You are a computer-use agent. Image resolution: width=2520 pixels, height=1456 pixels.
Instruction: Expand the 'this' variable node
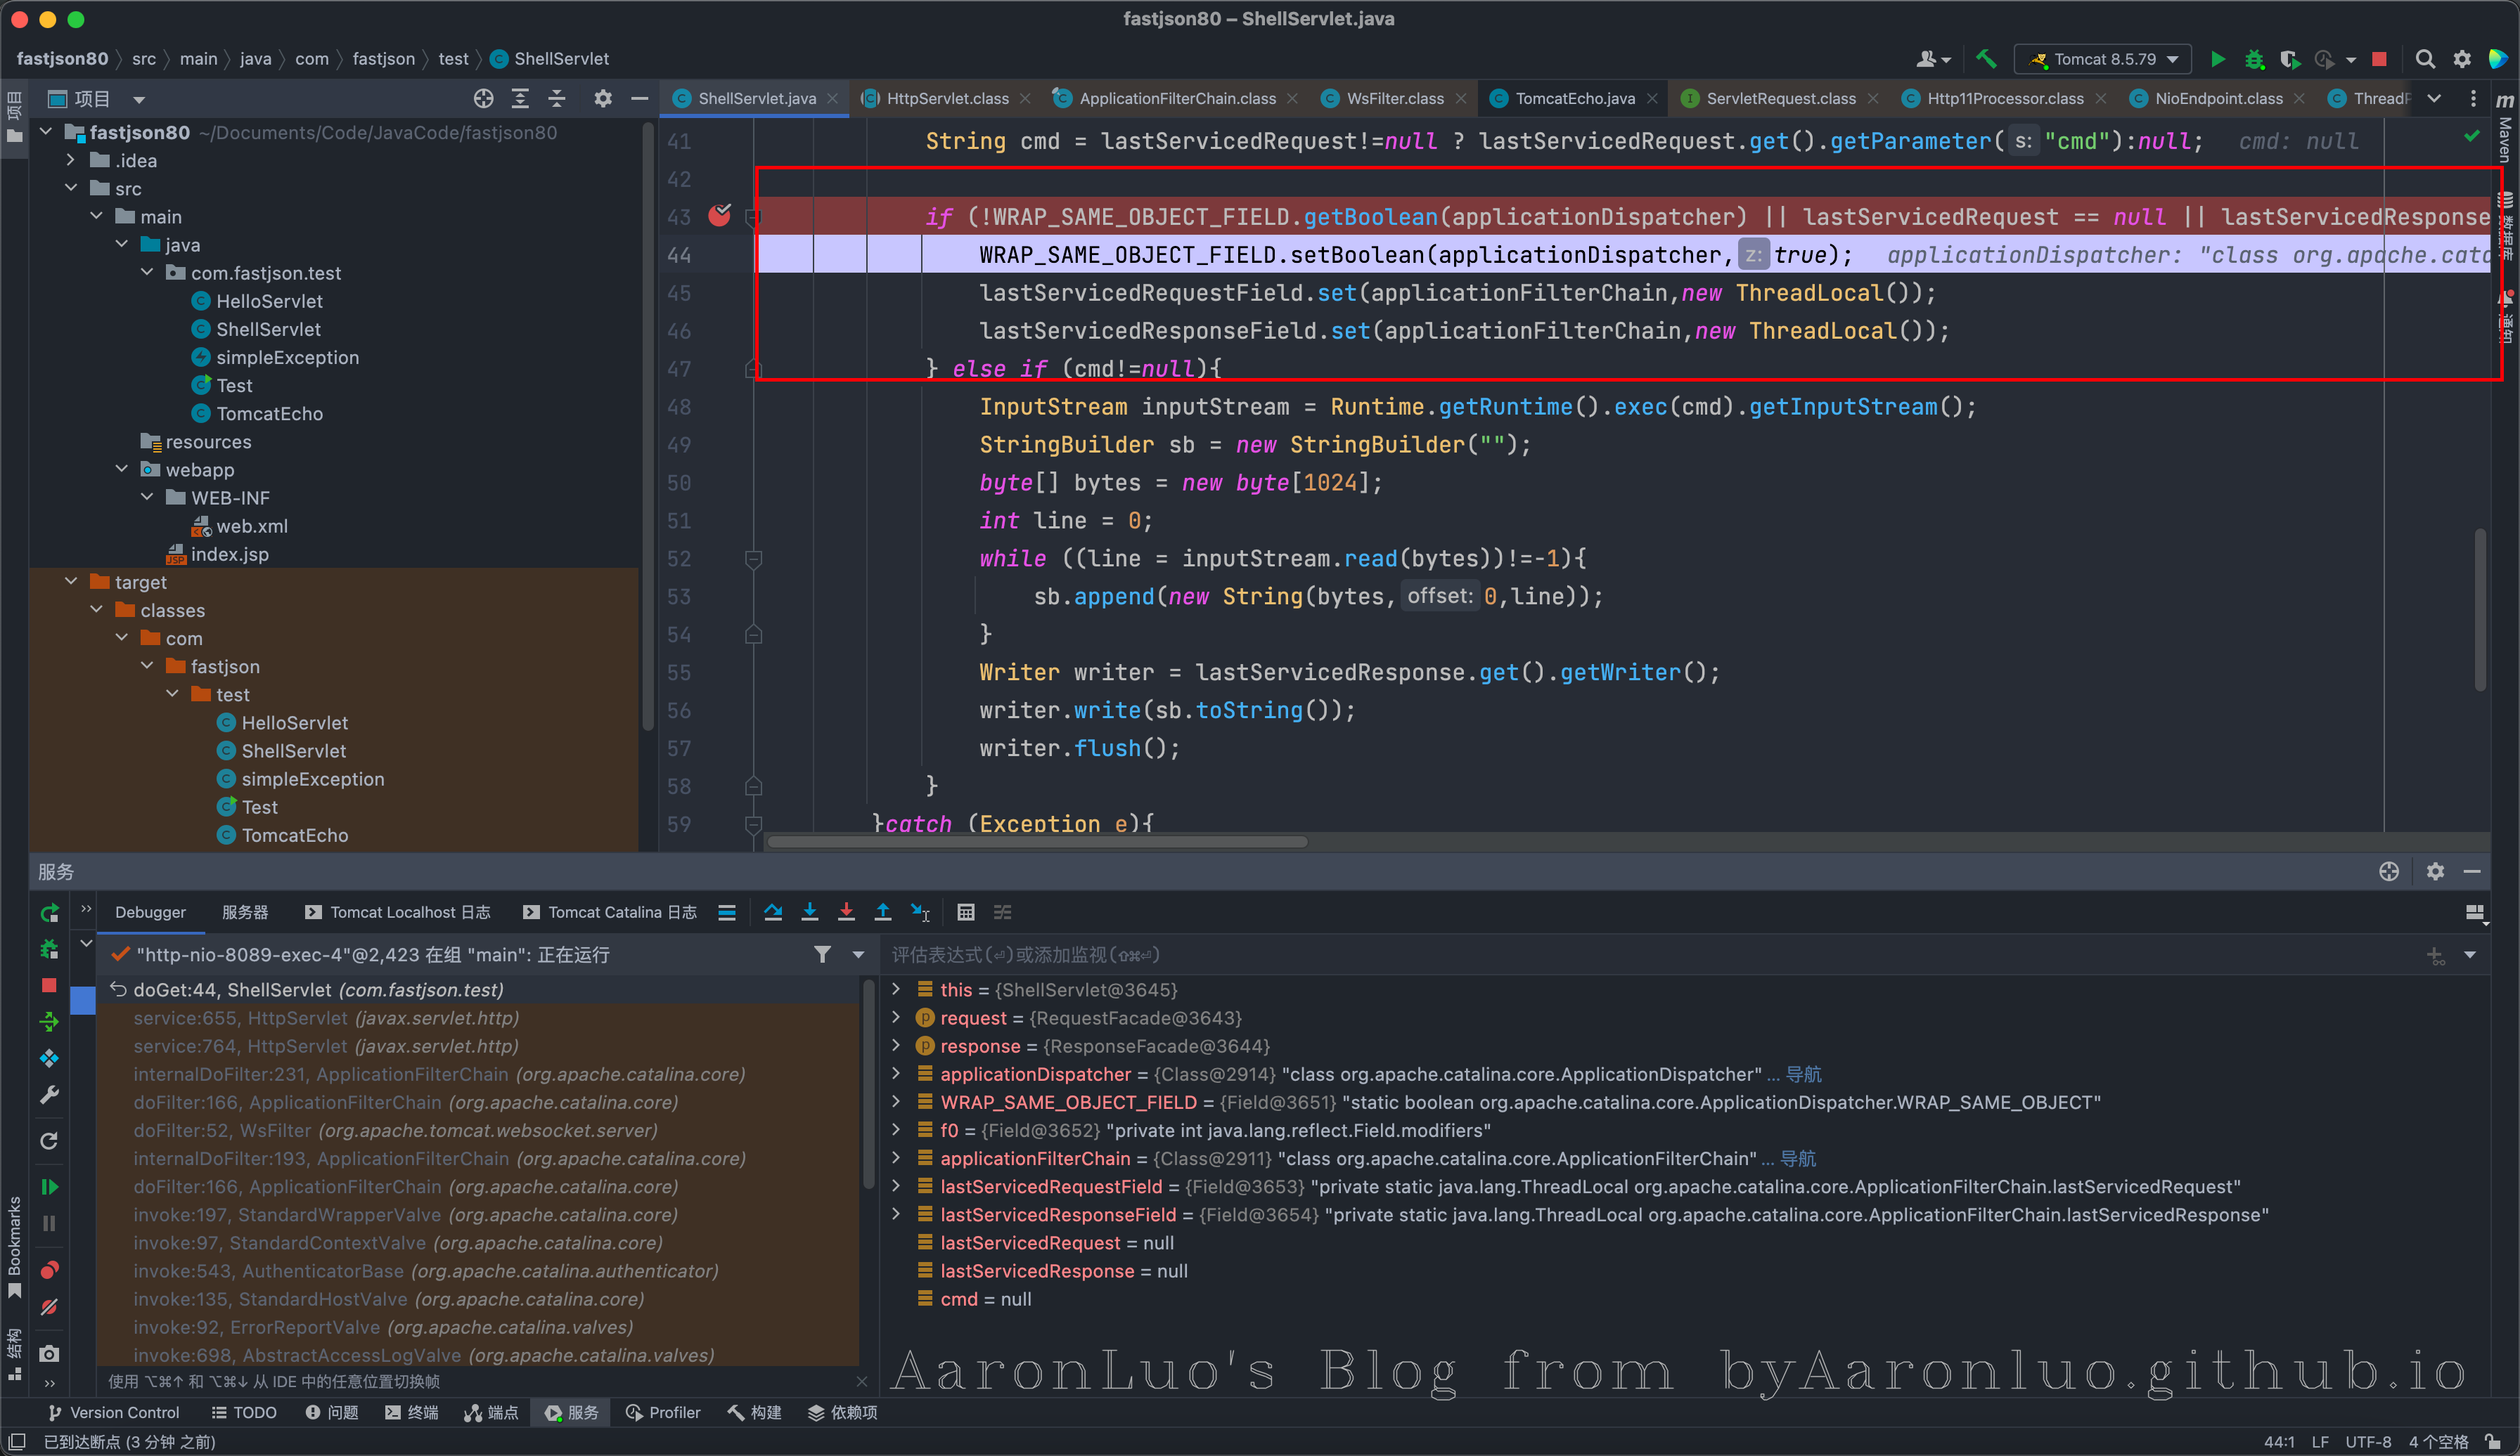tap(896, 989)
